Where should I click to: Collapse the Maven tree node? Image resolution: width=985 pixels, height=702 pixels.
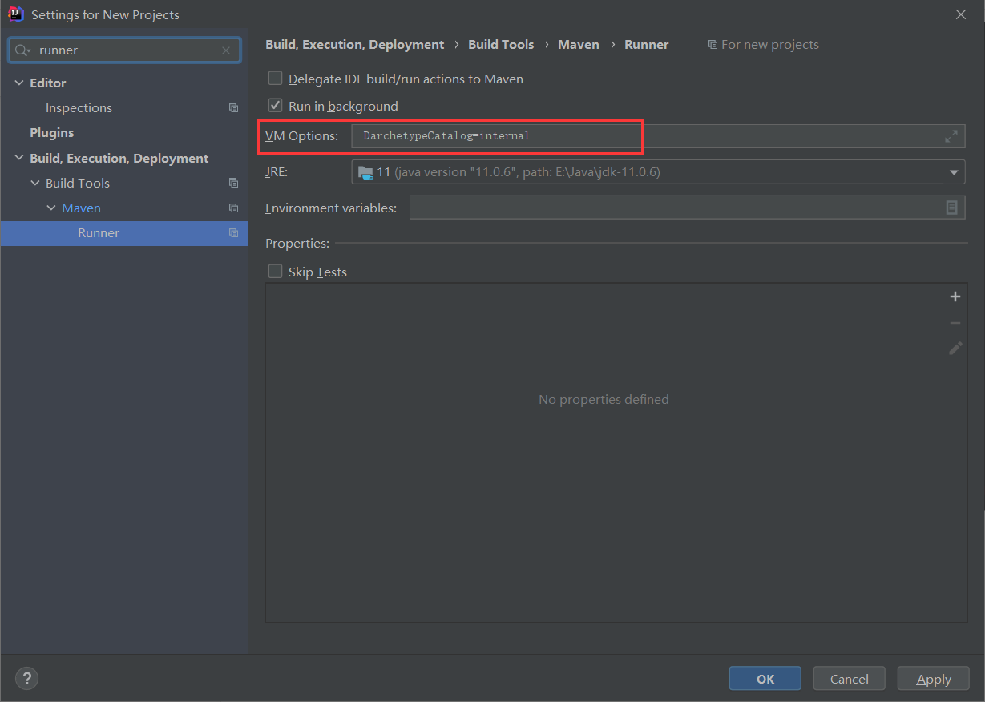pyautogui.click(x=51, y=208)
